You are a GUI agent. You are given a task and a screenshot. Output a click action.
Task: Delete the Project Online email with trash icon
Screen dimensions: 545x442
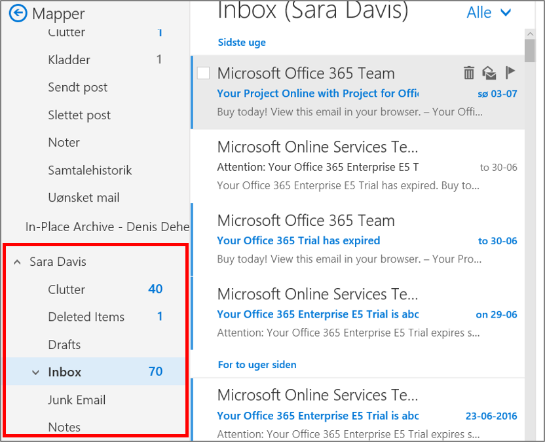pos(469,73)
